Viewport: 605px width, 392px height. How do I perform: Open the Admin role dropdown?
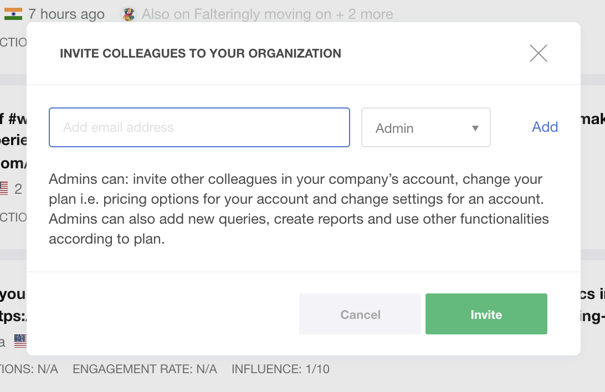tap(425, 128)
